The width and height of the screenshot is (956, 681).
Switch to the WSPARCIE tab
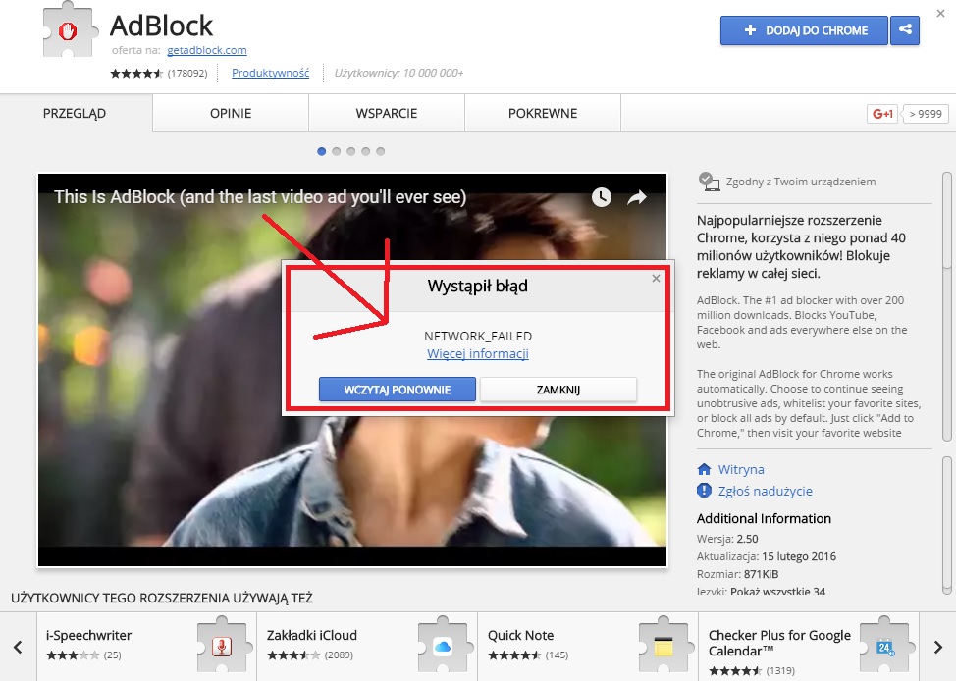(387, 114)
